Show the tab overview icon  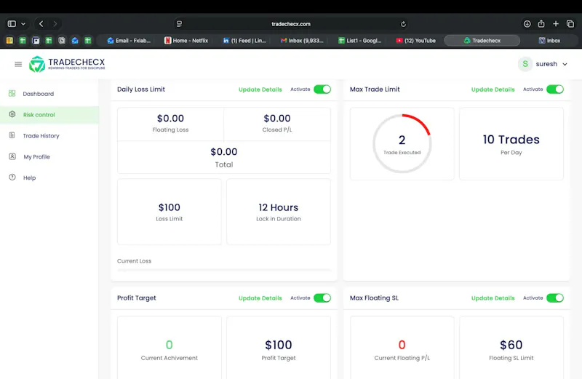coord(570,24)
